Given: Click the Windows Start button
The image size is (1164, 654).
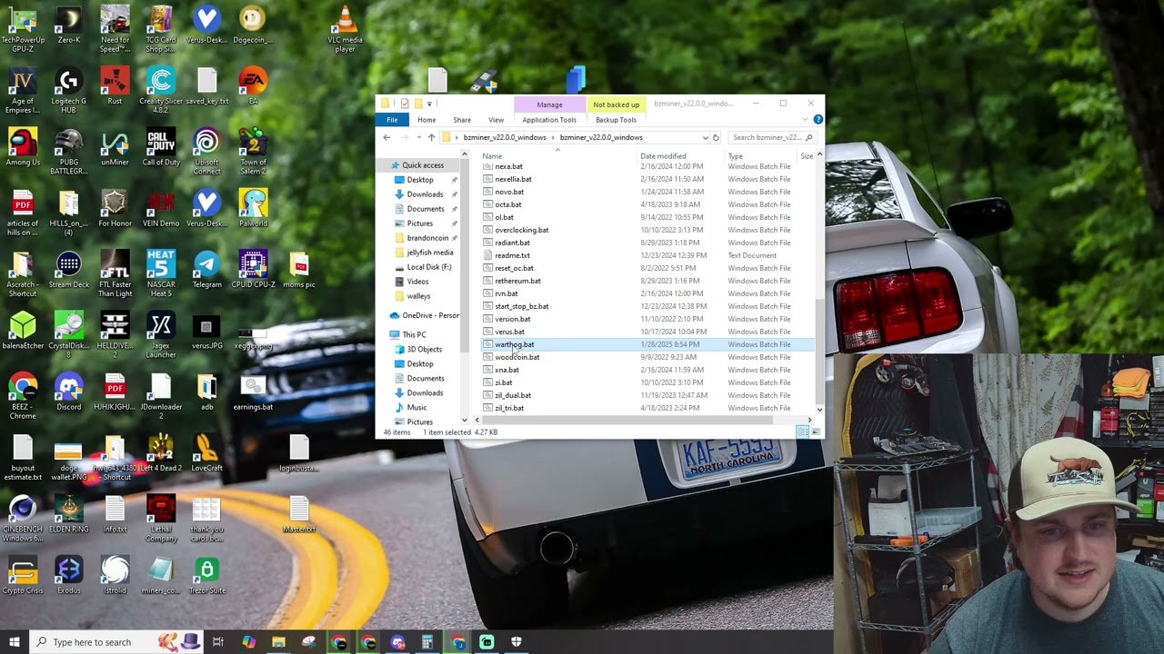Looking at the screenshot, I should [x=15, y=642].
